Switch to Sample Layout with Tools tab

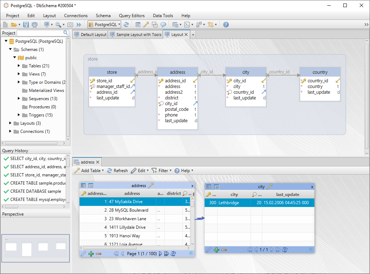point(135,35)
